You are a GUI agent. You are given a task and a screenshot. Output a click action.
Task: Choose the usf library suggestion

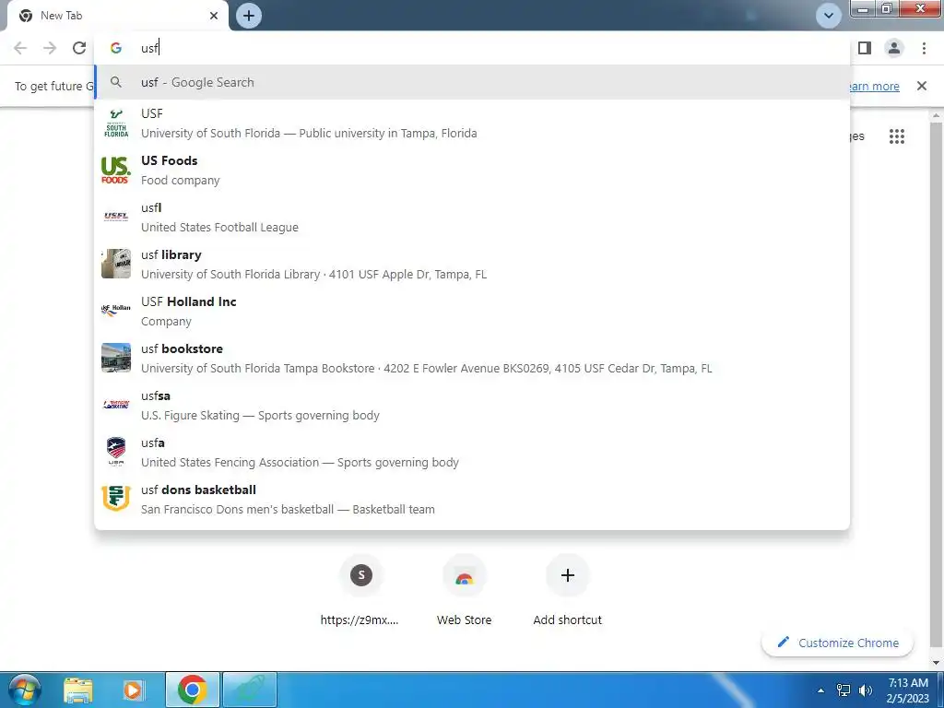(x=472, y=265)
